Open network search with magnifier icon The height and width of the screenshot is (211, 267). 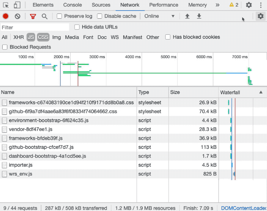click(44, 16)
